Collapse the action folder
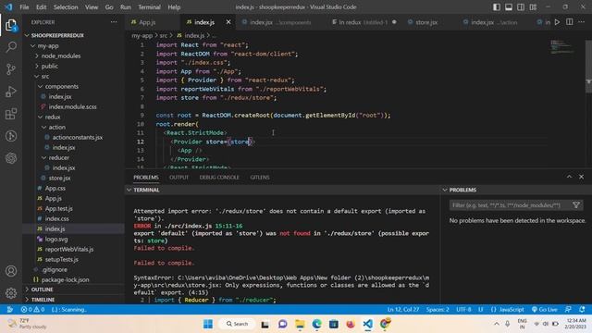 56,128
